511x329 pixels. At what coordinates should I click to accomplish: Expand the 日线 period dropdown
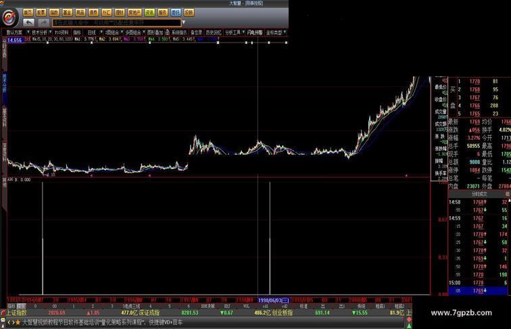click(x=101, y=32)
